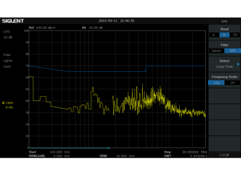Select band CD option

(x=235, y=35)
